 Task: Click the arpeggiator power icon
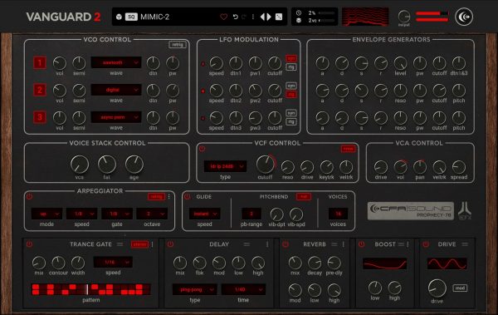(30, 197)
